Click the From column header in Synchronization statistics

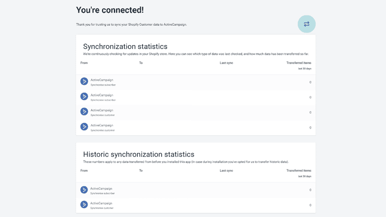[84, 63]
